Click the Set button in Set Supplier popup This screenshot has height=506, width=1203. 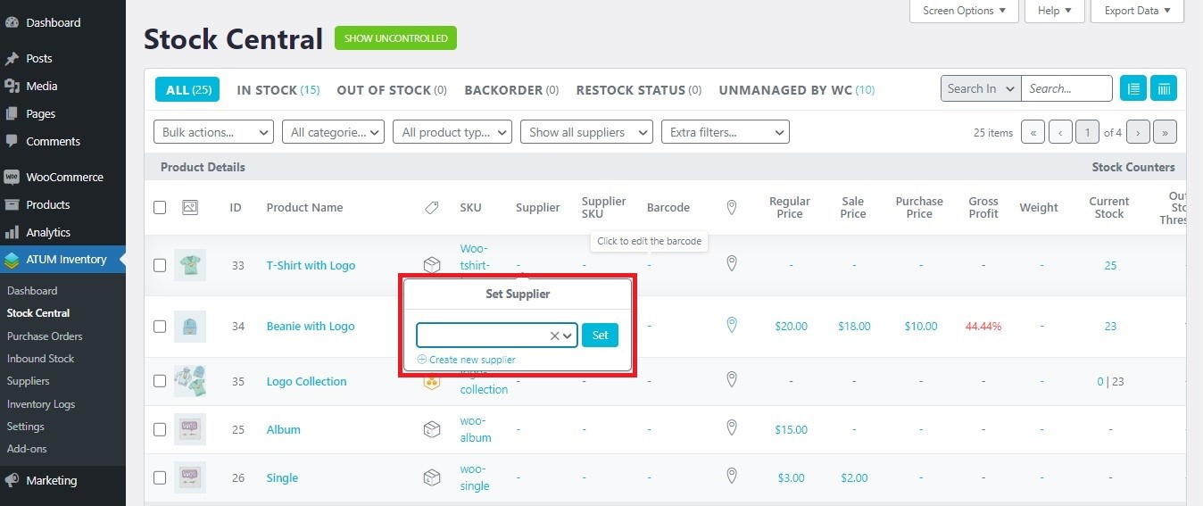[x=600, y=336]
